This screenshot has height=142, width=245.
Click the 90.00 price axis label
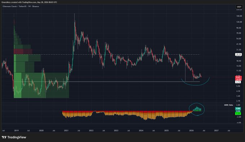tap(239, 28)
